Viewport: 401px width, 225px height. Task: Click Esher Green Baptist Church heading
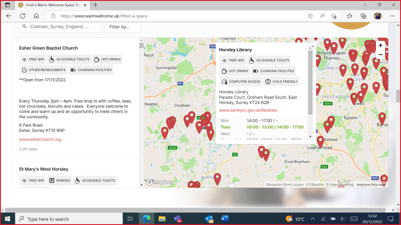pos(48,48)
